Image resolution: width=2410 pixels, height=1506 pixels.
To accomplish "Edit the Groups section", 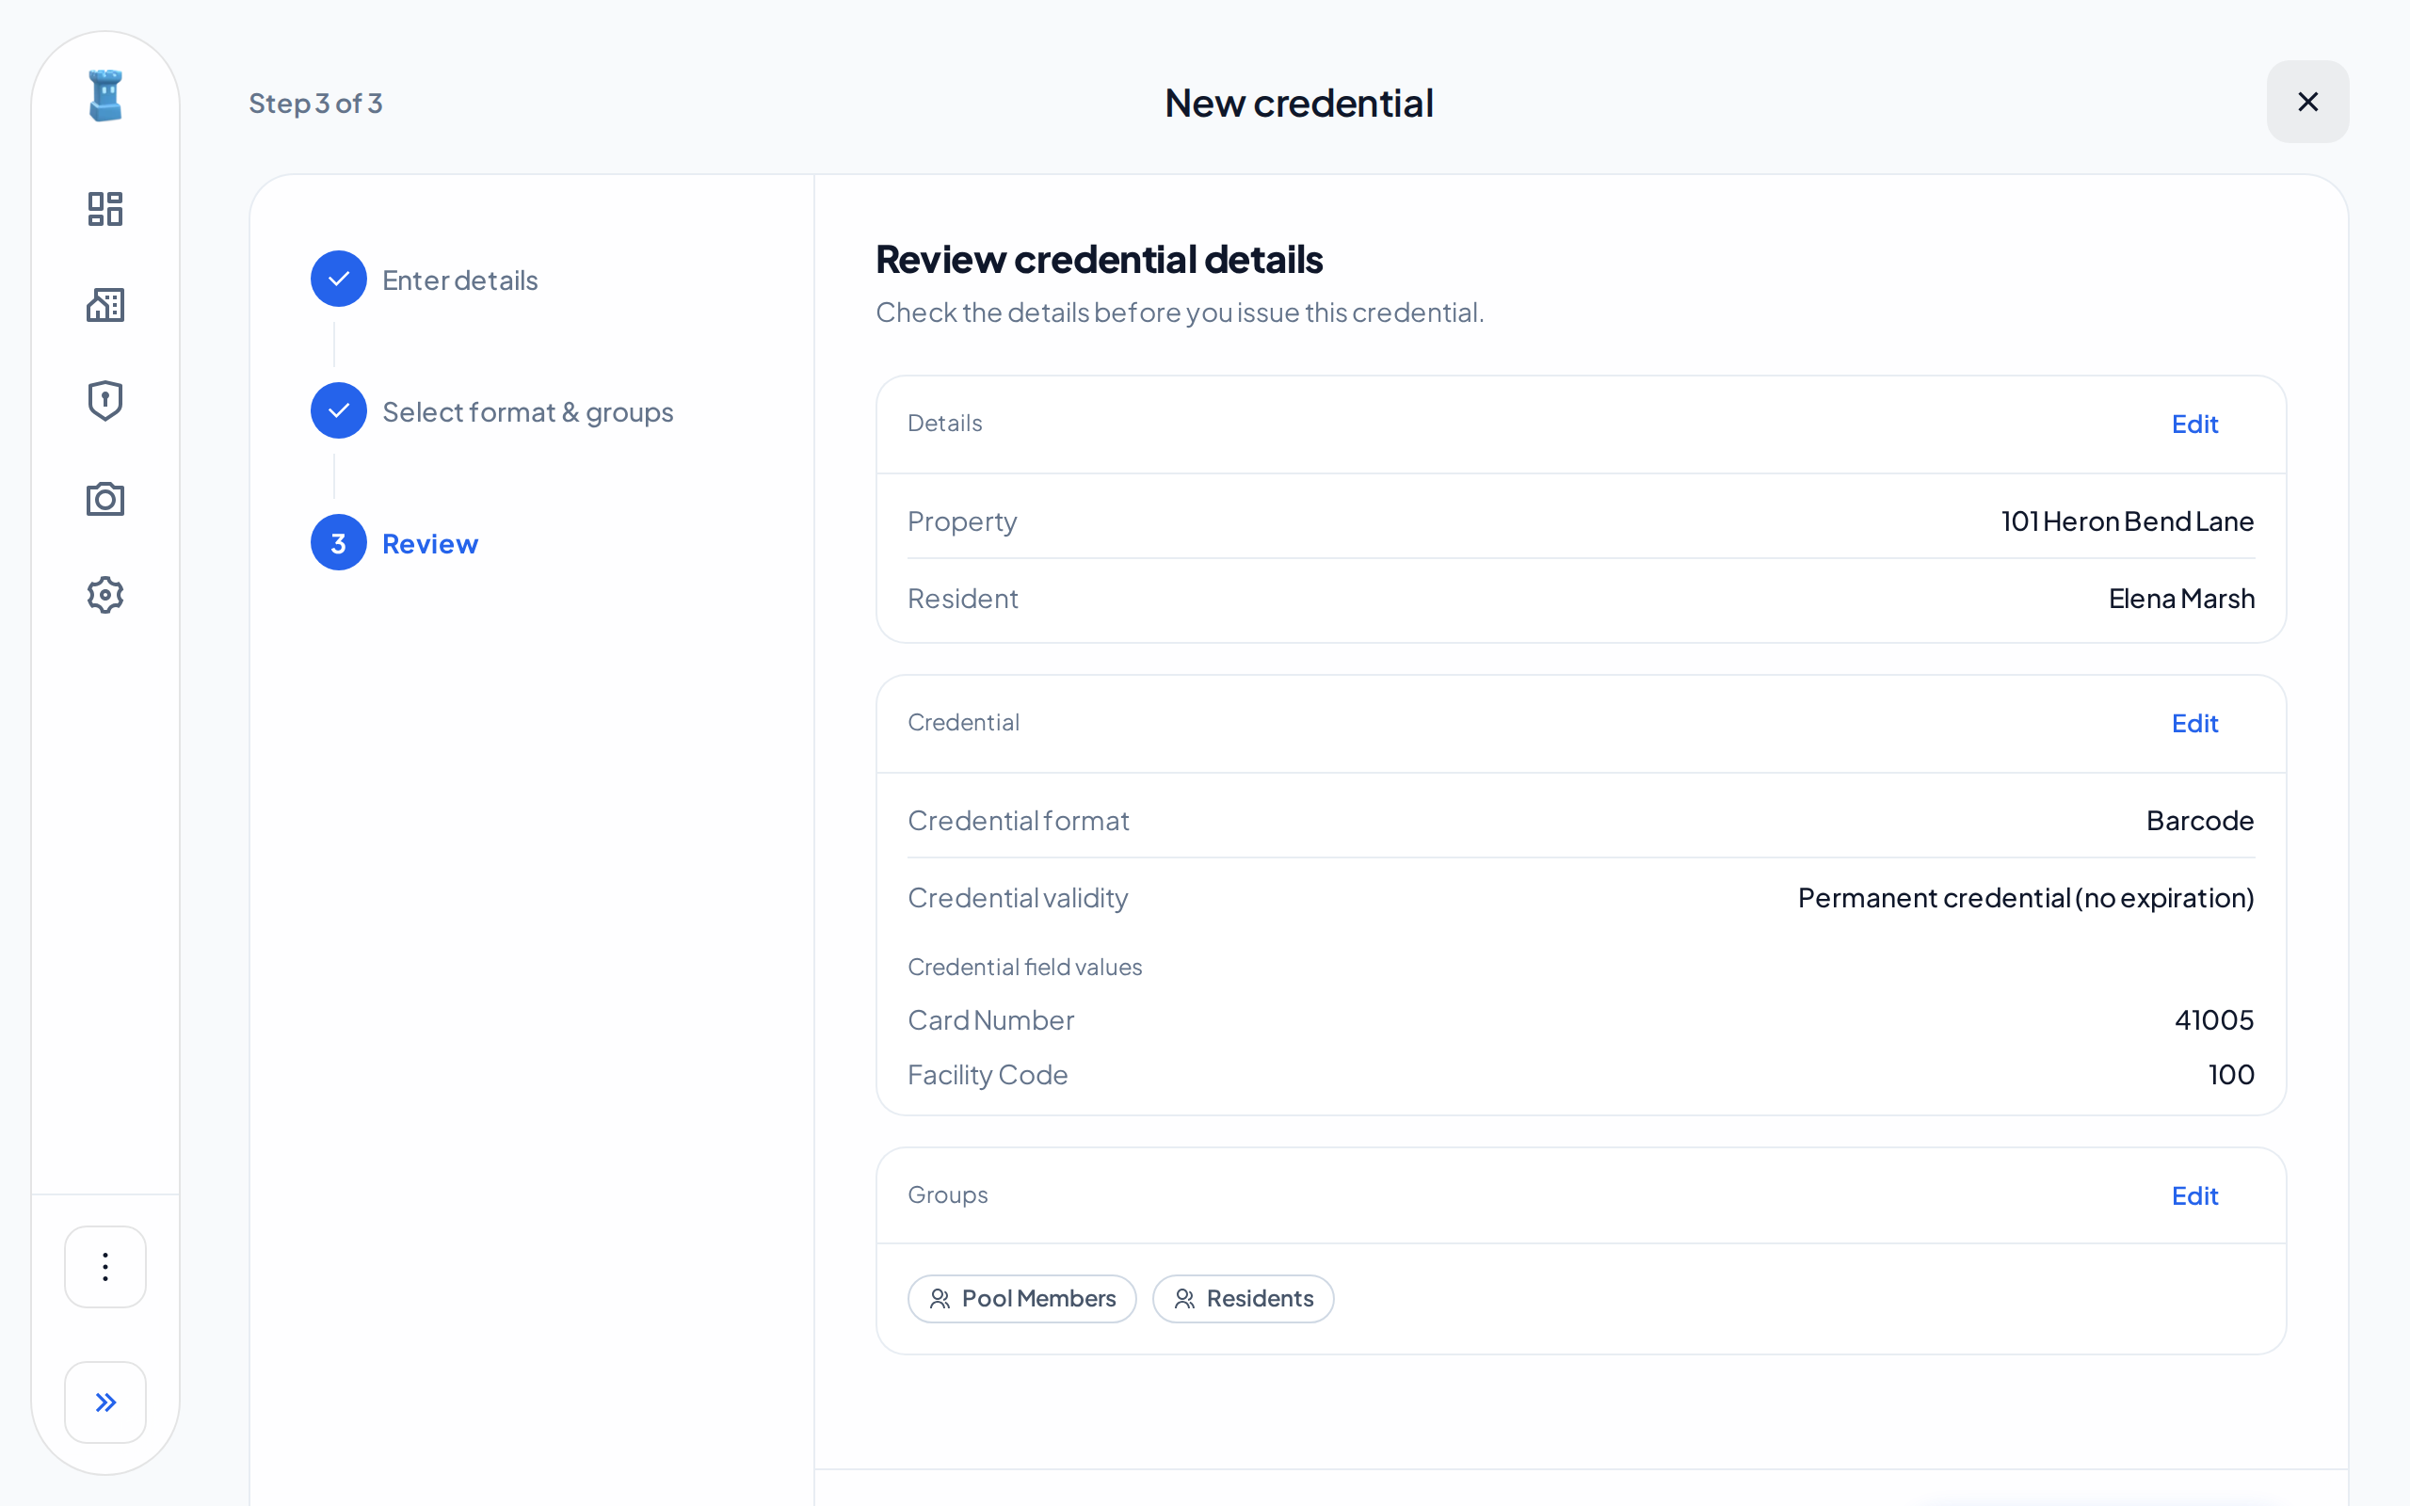I will click(2195, 1196).
